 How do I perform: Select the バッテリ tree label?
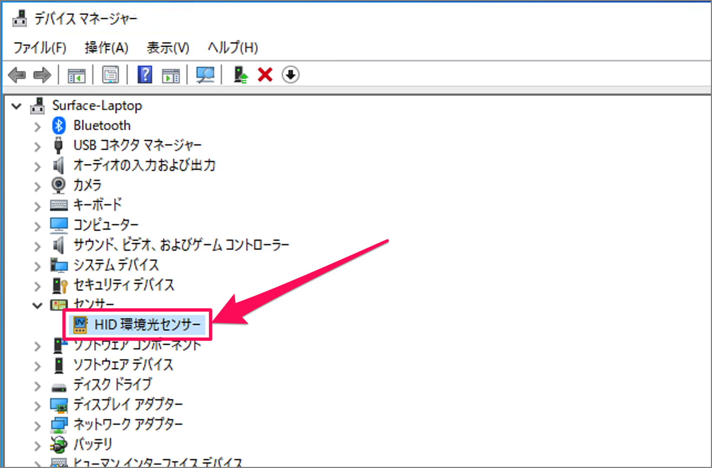(x=93, y=444)
